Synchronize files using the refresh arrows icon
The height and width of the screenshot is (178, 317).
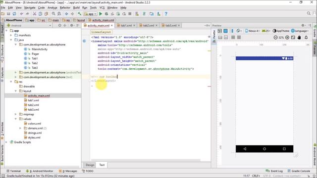(x=14, y=14)
